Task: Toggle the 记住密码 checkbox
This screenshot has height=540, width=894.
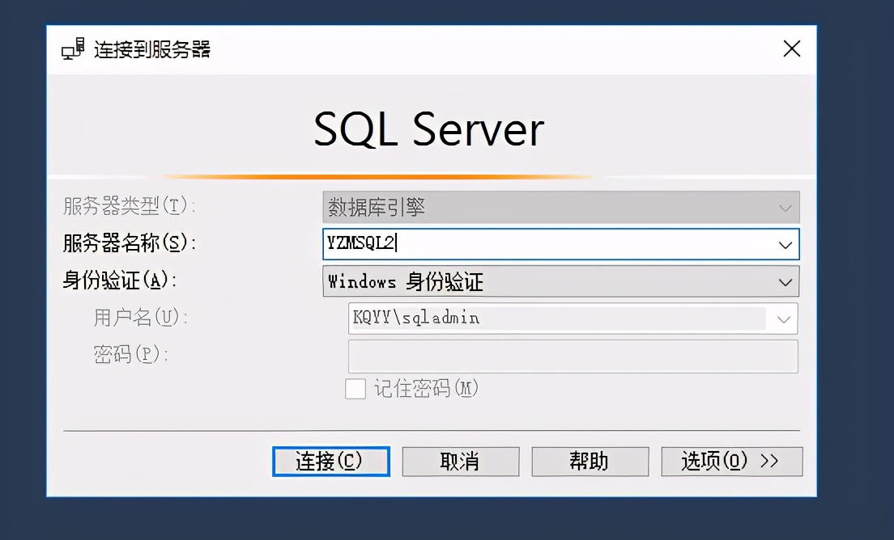Action: tap(355, 389)
